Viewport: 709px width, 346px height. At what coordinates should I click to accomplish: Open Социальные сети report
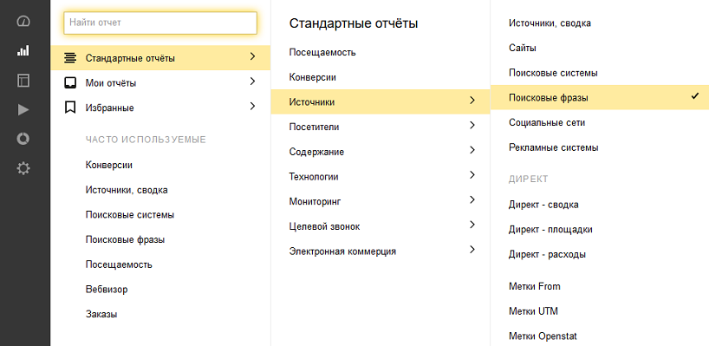547,122
